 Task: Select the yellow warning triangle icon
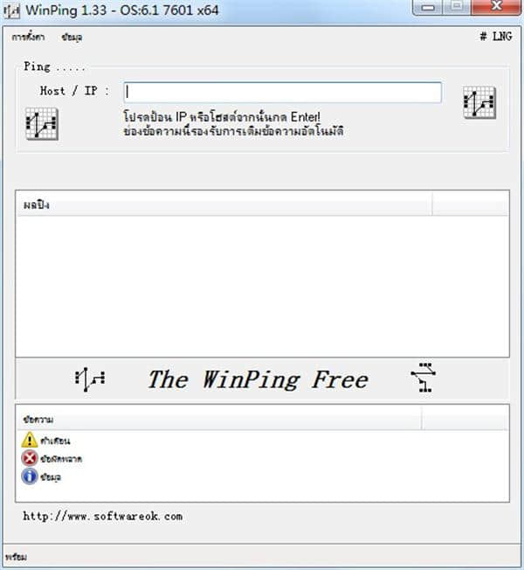pos(30,440)
